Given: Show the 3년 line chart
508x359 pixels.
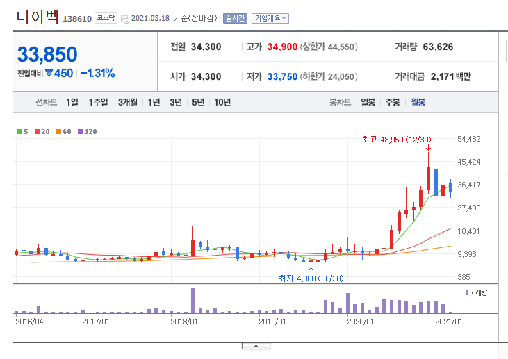Looking at the screenshot, I should (x=176, y=102).
